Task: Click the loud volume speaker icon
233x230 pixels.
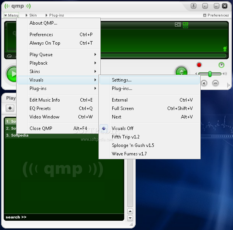Action: tap(225, 73)
